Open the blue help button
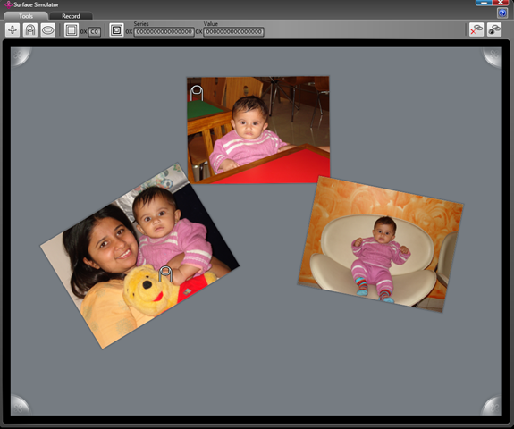Viewport: 514px width, 429px height. [502, 13]
